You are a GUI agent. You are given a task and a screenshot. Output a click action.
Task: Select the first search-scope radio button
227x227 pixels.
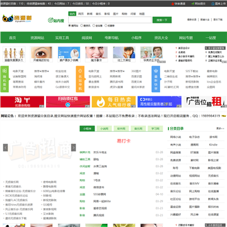(x=69, y=26)
